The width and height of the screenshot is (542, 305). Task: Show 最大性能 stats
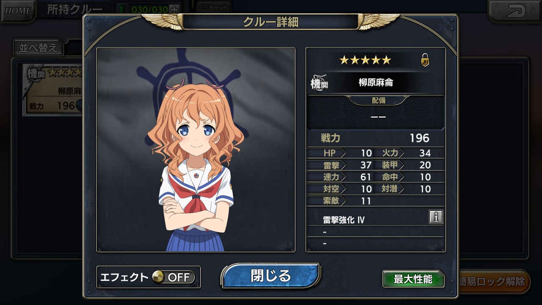point(413,279)
